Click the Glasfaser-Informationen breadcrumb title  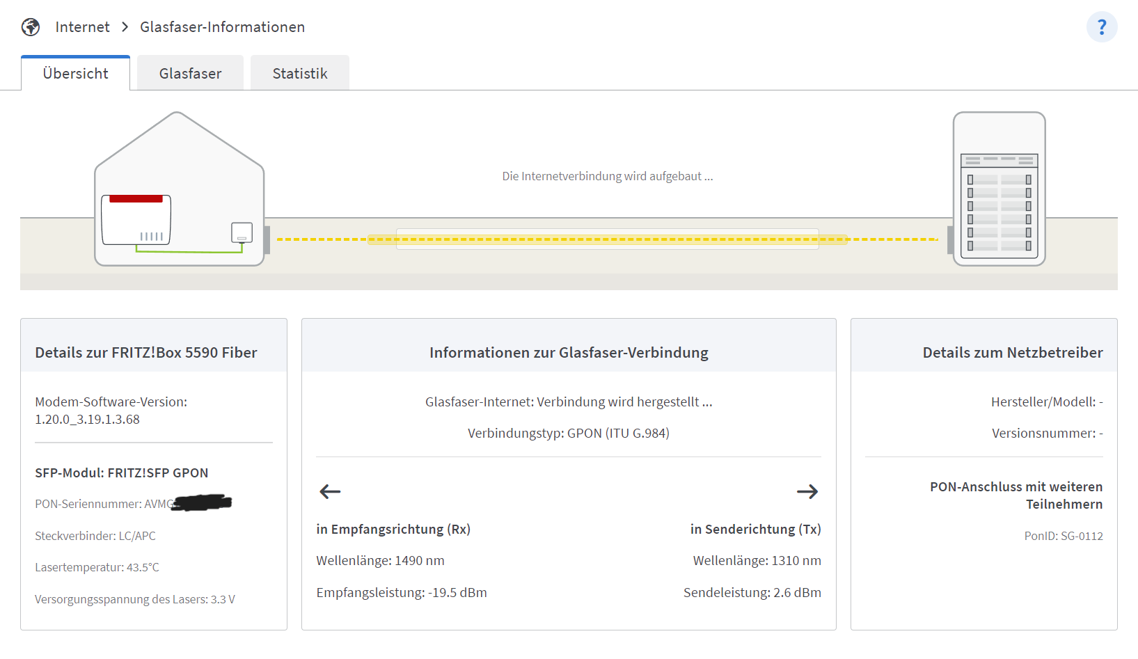(223, 27)
